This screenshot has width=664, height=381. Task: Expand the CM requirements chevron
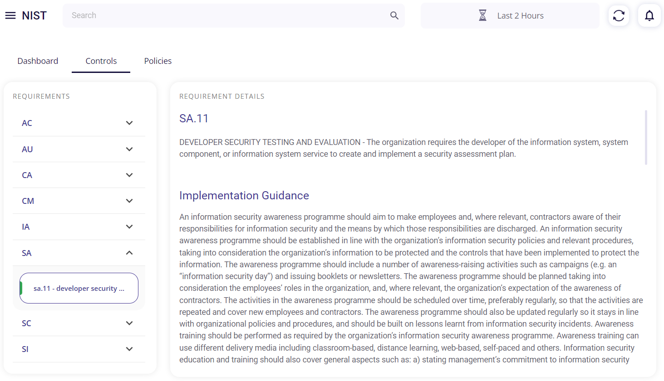[x=129, y=201]
